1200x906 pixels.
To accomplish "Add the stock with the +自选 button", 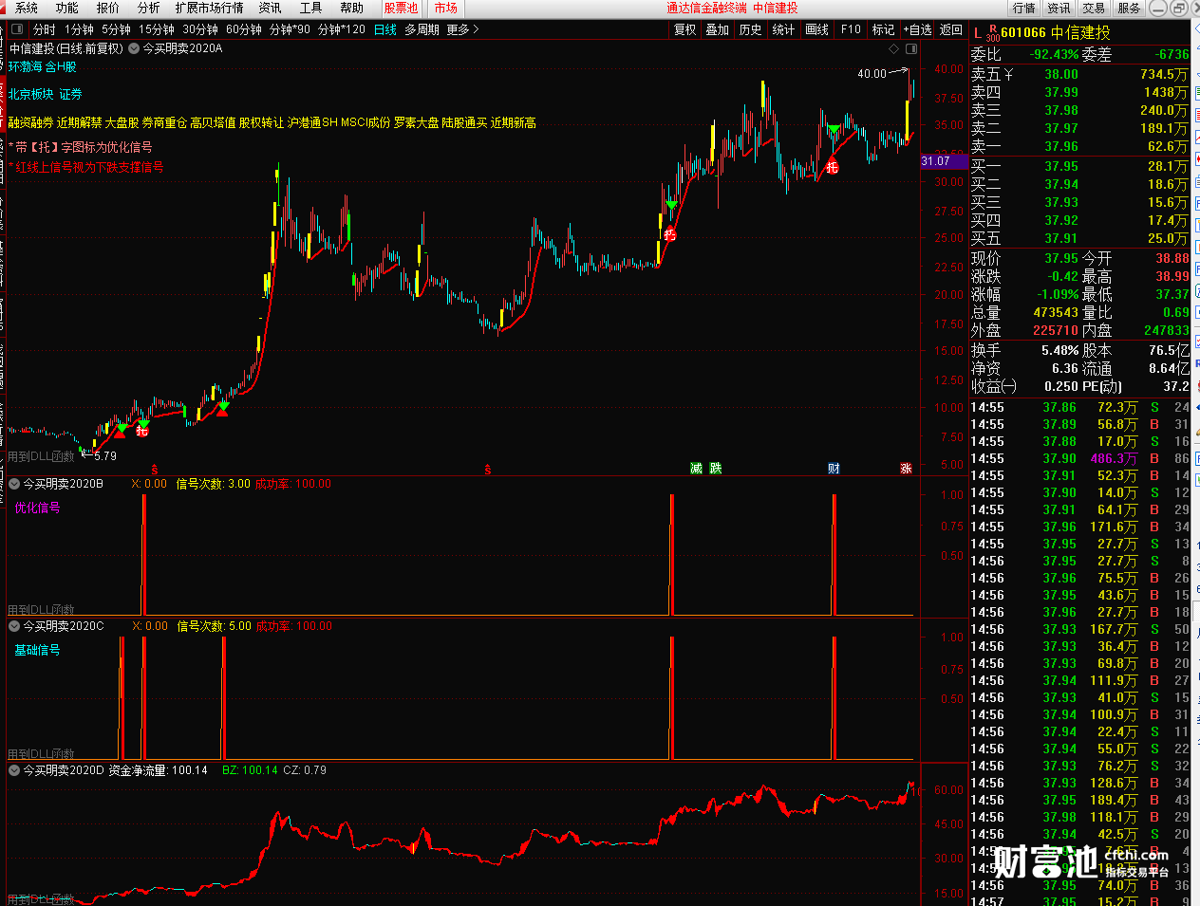I will coord(918,29).
